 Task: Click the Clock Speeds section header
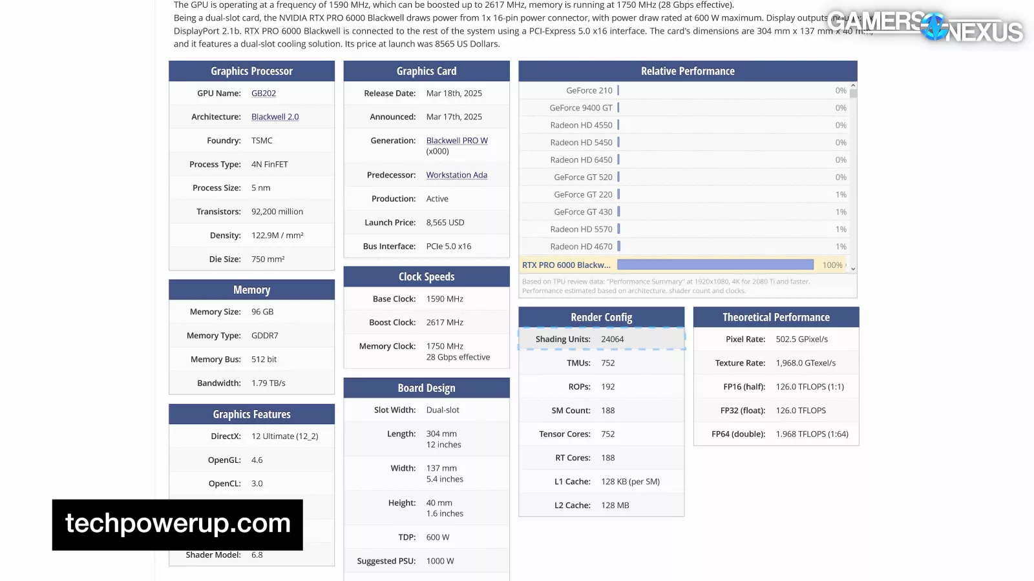426,277
